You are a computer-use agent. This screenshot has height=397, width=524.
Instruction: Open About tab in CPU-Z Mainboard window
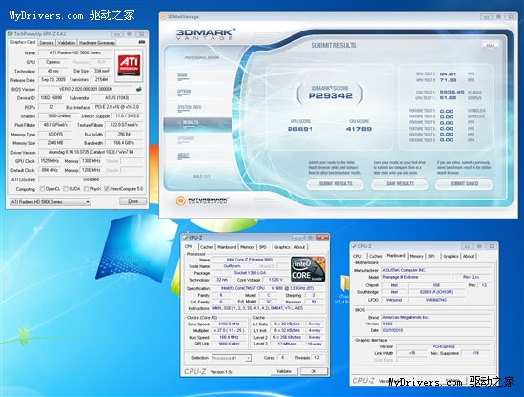468,256
